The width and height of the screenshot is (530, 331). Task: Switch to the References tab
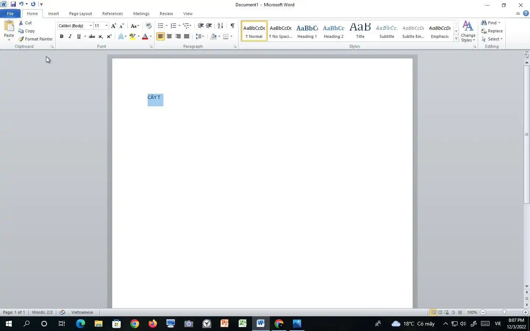113,14
